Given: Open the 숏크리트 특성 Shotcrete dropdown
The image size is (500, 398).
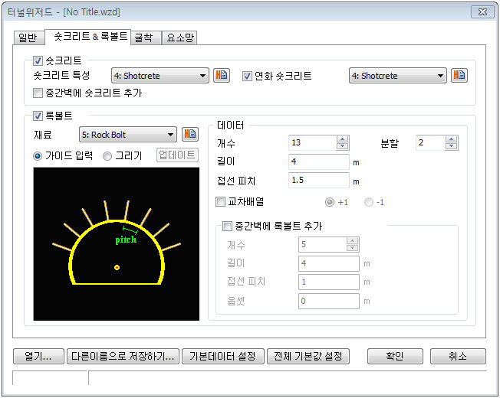Looking at the screenshot, I should [160, 76].
